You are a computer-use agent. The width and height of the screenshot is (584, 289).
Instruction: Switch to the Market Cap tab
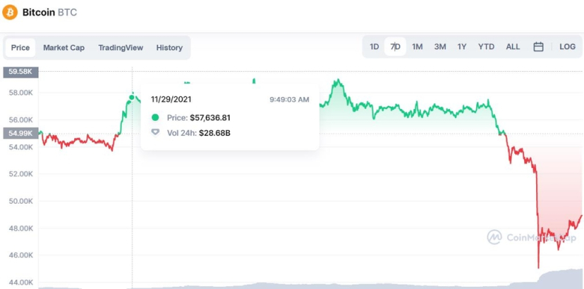pos(64,48)
